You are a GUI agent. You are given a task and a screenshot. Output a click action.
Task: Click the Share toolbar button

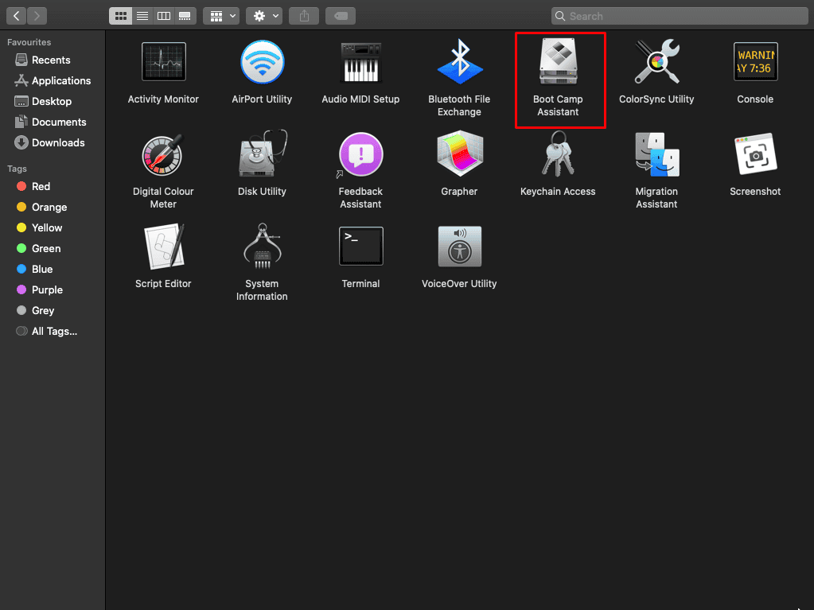pos(304,16)
